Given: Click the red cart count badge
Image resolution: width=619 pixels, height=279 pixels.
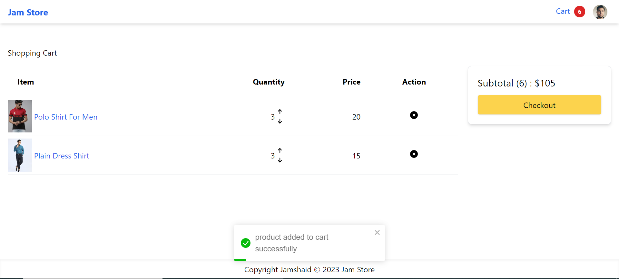Looking at the screenshot, I should click(580, 12).
